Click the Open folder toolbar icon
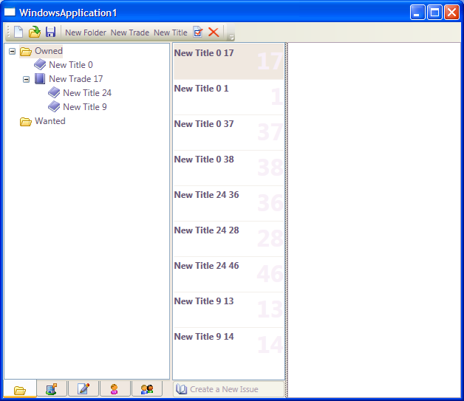Viewport: 464px width, 401px height. [35, 32]
